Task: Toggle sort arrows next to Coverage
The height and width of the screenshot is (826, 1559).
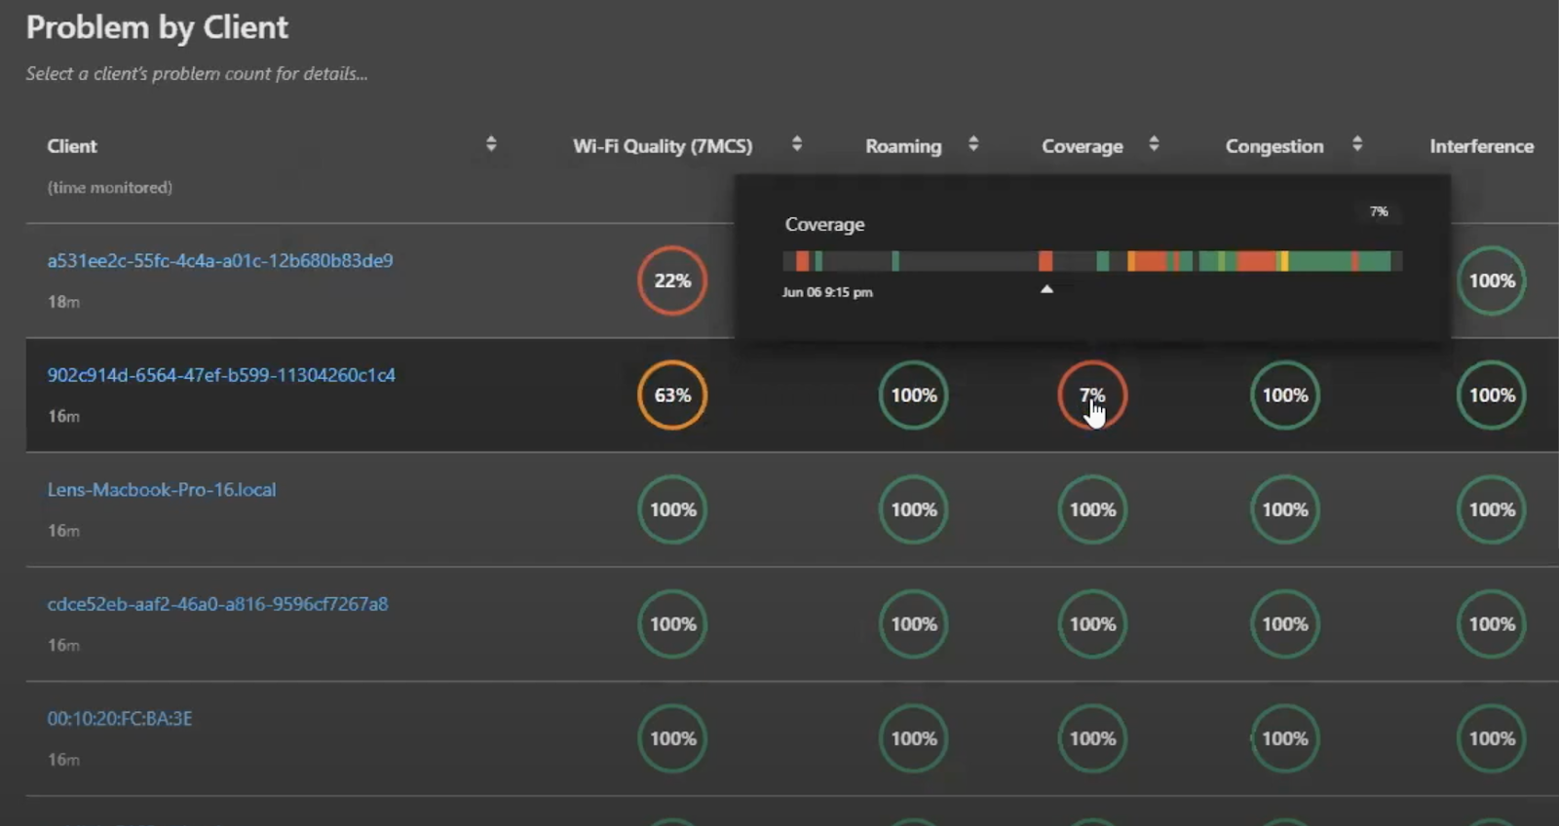Action: [x=1154, y=144]
